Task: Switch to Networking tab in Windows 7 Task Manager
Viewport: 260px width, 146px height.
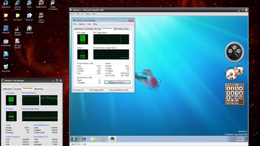Action: tap(118, 29)
